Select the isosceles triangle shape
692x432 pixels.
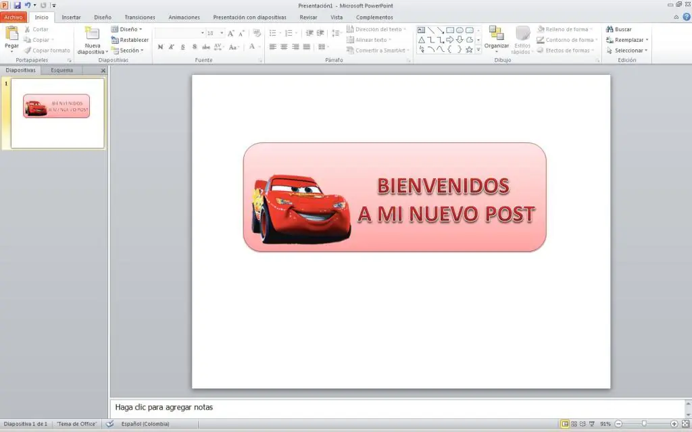[x=422, y=40]
